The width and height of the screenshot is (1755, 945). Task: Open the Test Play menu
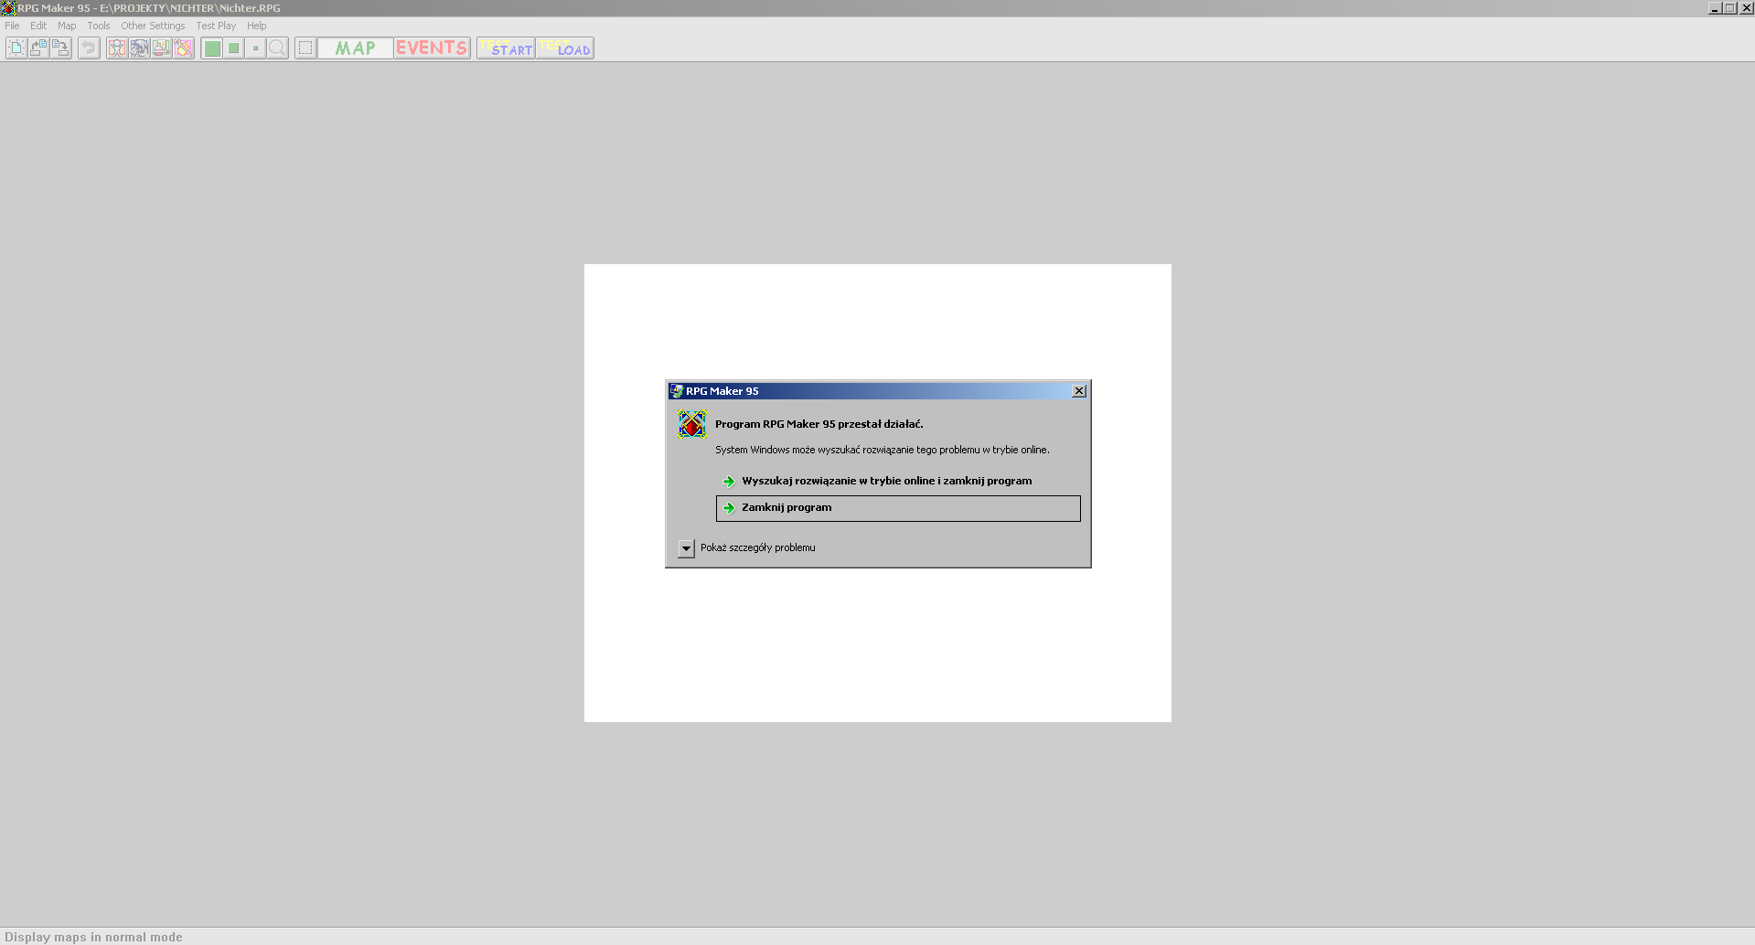point(216,26)
